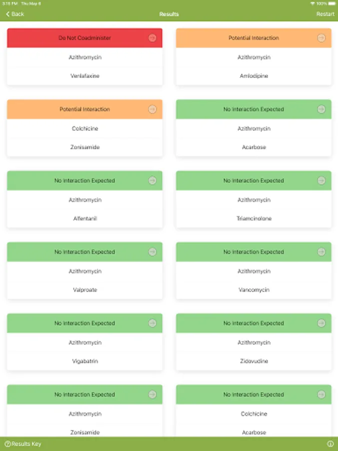The image size is (338, 451).
Task: Select the red Do Not Coadminister header
Action: [85, 38]
